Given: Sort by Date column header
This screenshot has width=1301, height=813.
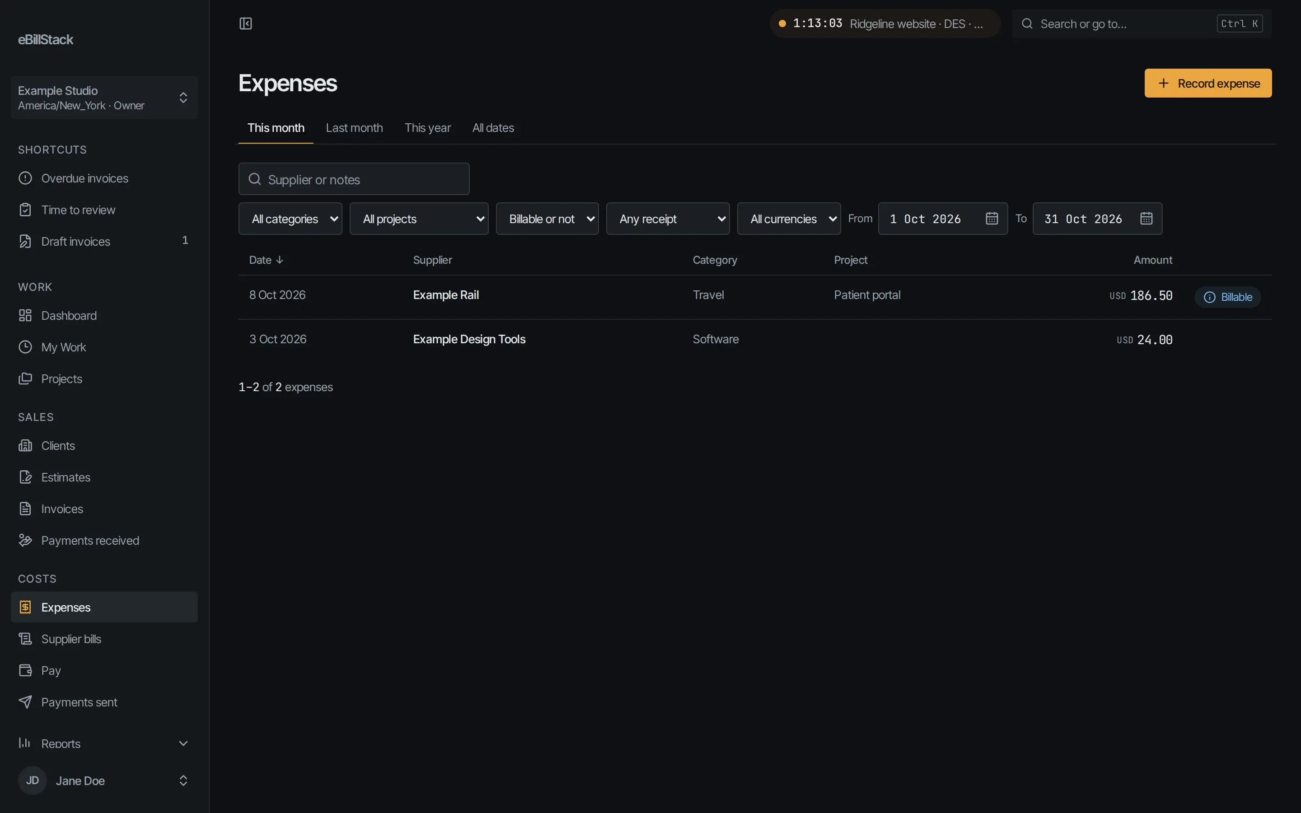Looking at the screenshot, I should (x=266, y=260).
